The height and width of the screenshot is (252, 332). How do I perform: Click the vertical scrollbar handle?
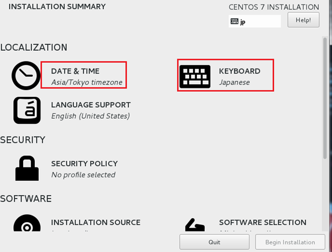click(325, 98)
